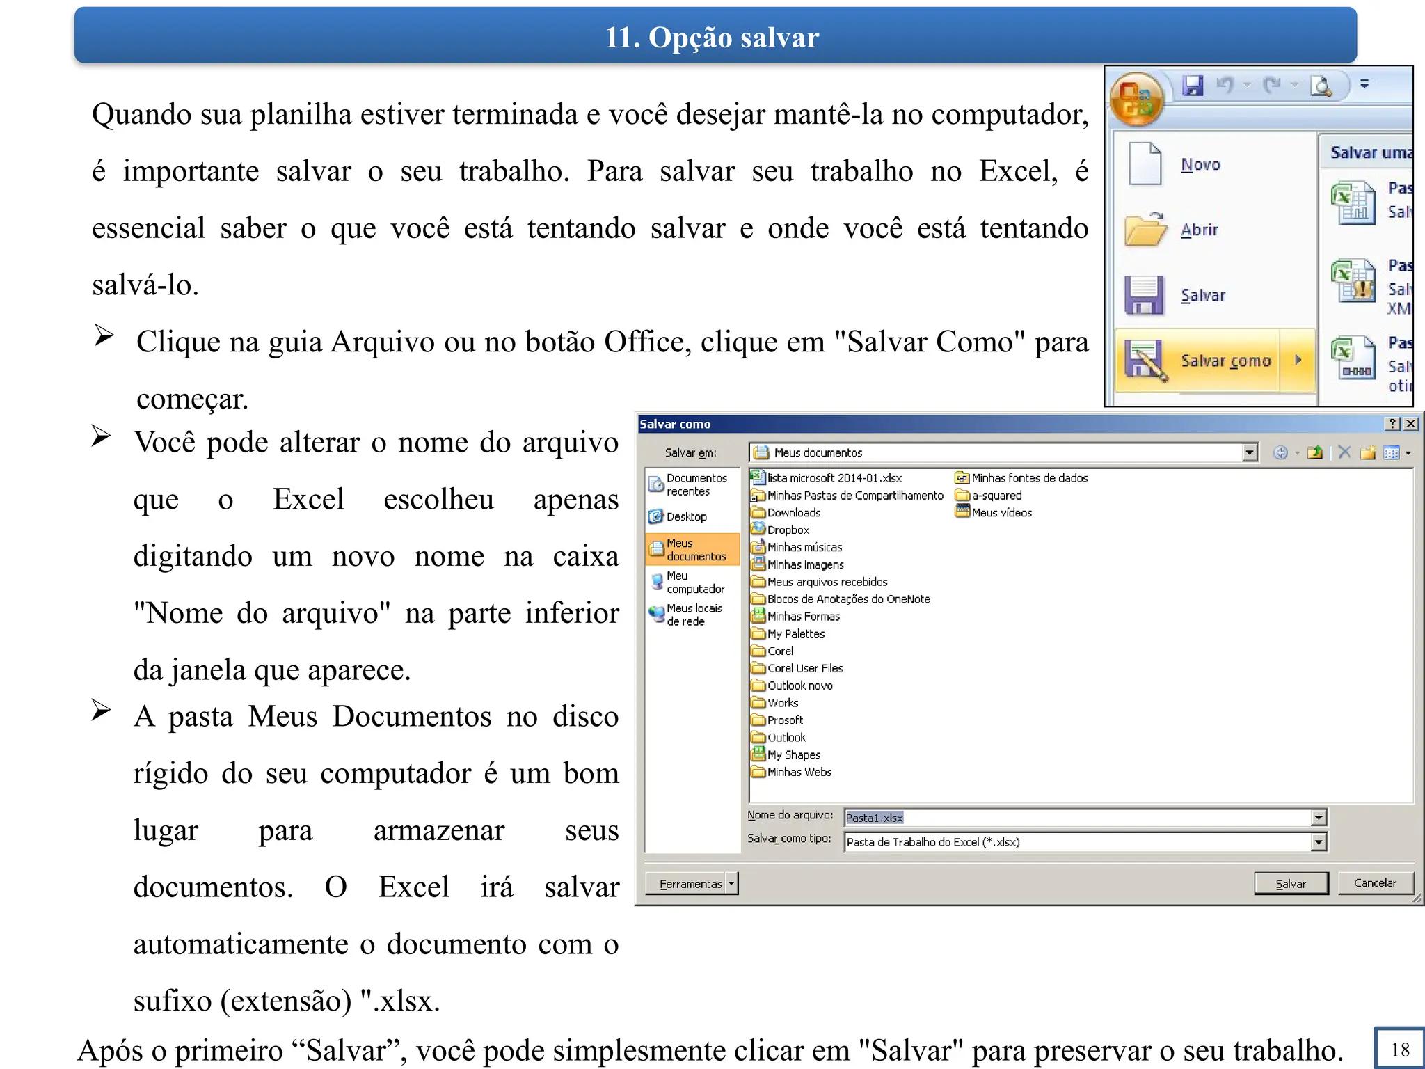Open the Salvar como tipo combo box

[x=1085, y=842]
